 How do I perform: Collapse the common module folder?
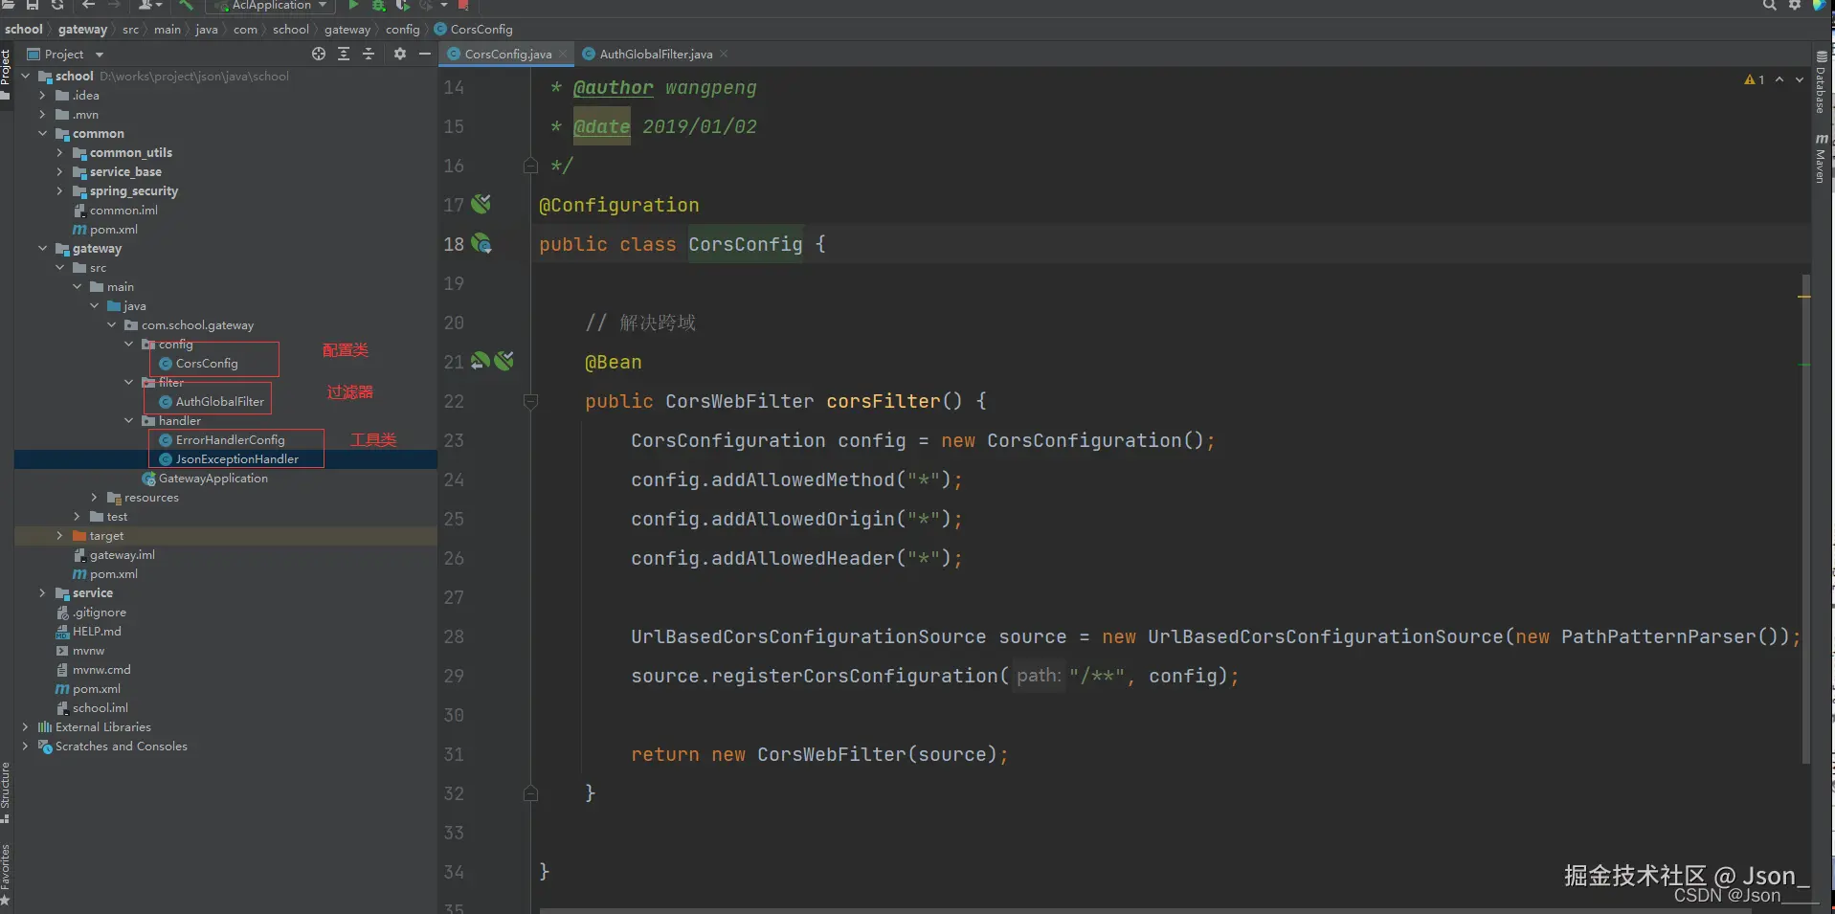pyautogui.click(x=42, y=134)
